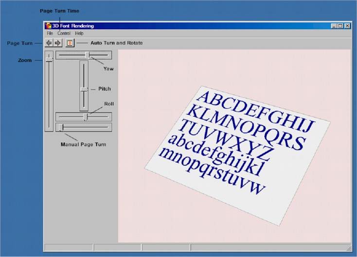Click the rendered 3D alphabet page
357x257 pixels.
pyautogui.click(x=237, y=155)
